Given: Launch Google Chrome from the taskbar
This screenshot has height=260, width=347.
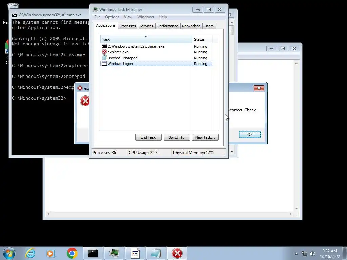Looking at the screenshot, I should [x=72, y=253].
